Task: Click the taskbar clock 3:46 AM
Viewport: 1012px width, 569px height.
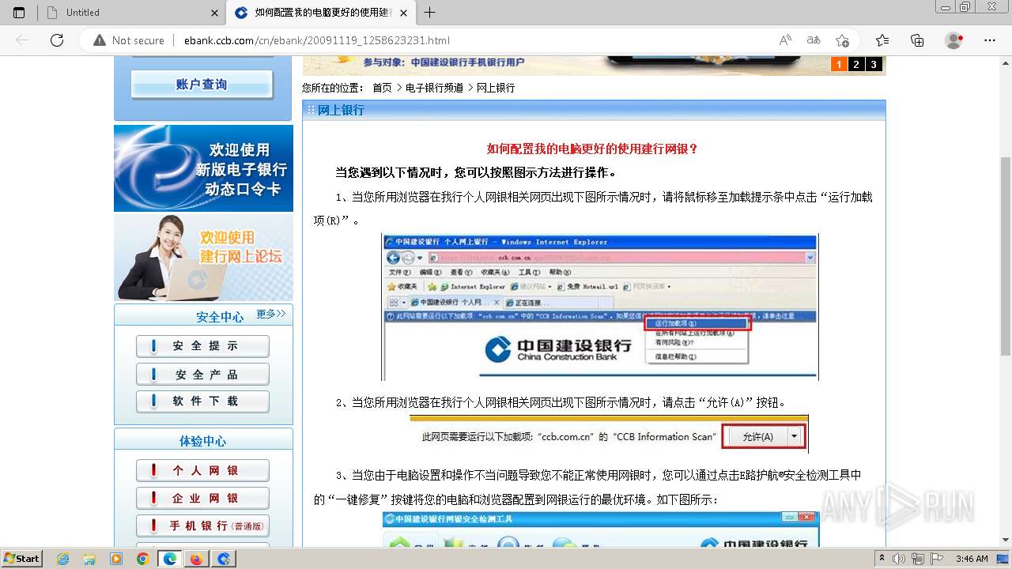Action: [x=972, y=559]
